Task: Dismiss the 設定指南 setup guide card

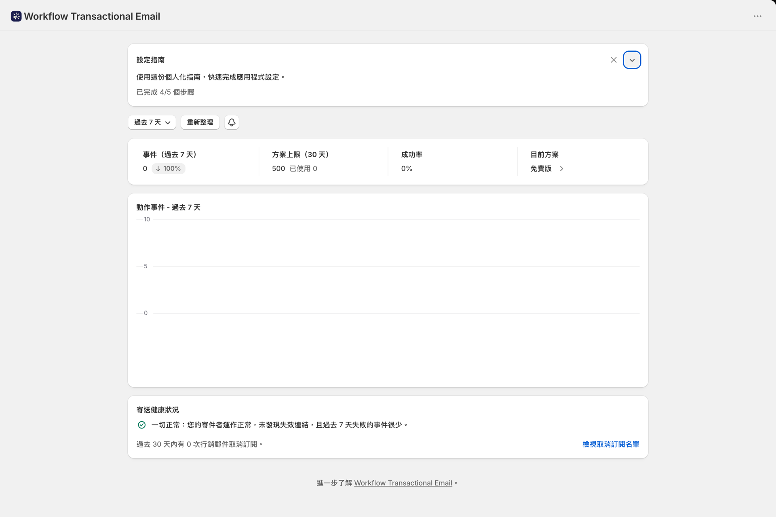Action: tap(614, 60)
